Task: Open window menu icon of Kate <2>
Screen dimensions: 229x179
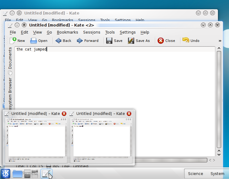Action: [x=10, y=25]
